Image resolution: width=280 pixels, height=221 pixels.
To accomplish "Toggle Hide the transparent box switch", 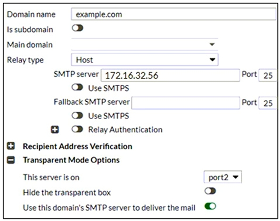I will [x=210, y=191].
